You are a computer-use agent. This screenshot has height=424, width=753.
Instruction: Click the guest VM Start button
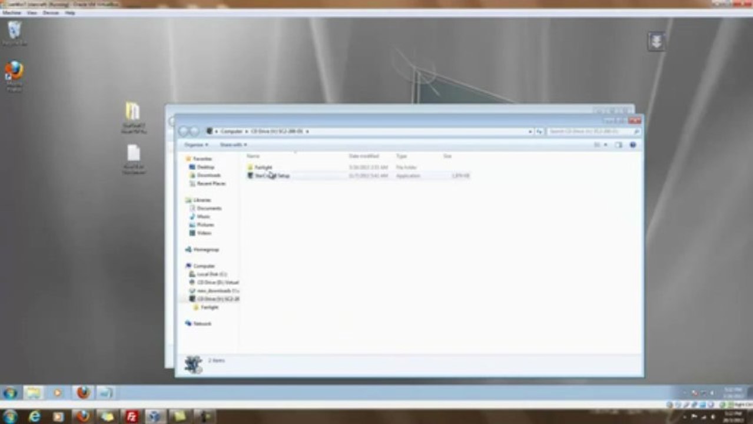[10, 393]
